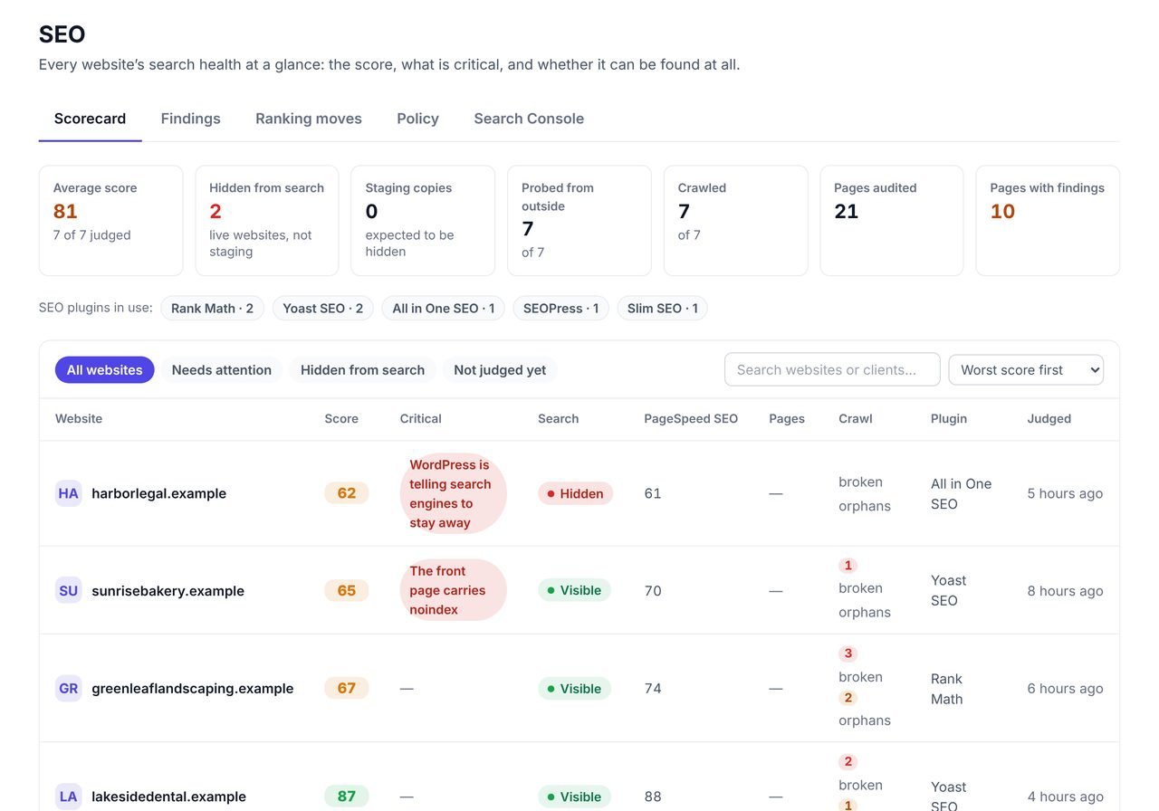Screen dimensions: 1159x811
Task: Click the 2 broken badge for lakesidedental
Action: (848, 762)
